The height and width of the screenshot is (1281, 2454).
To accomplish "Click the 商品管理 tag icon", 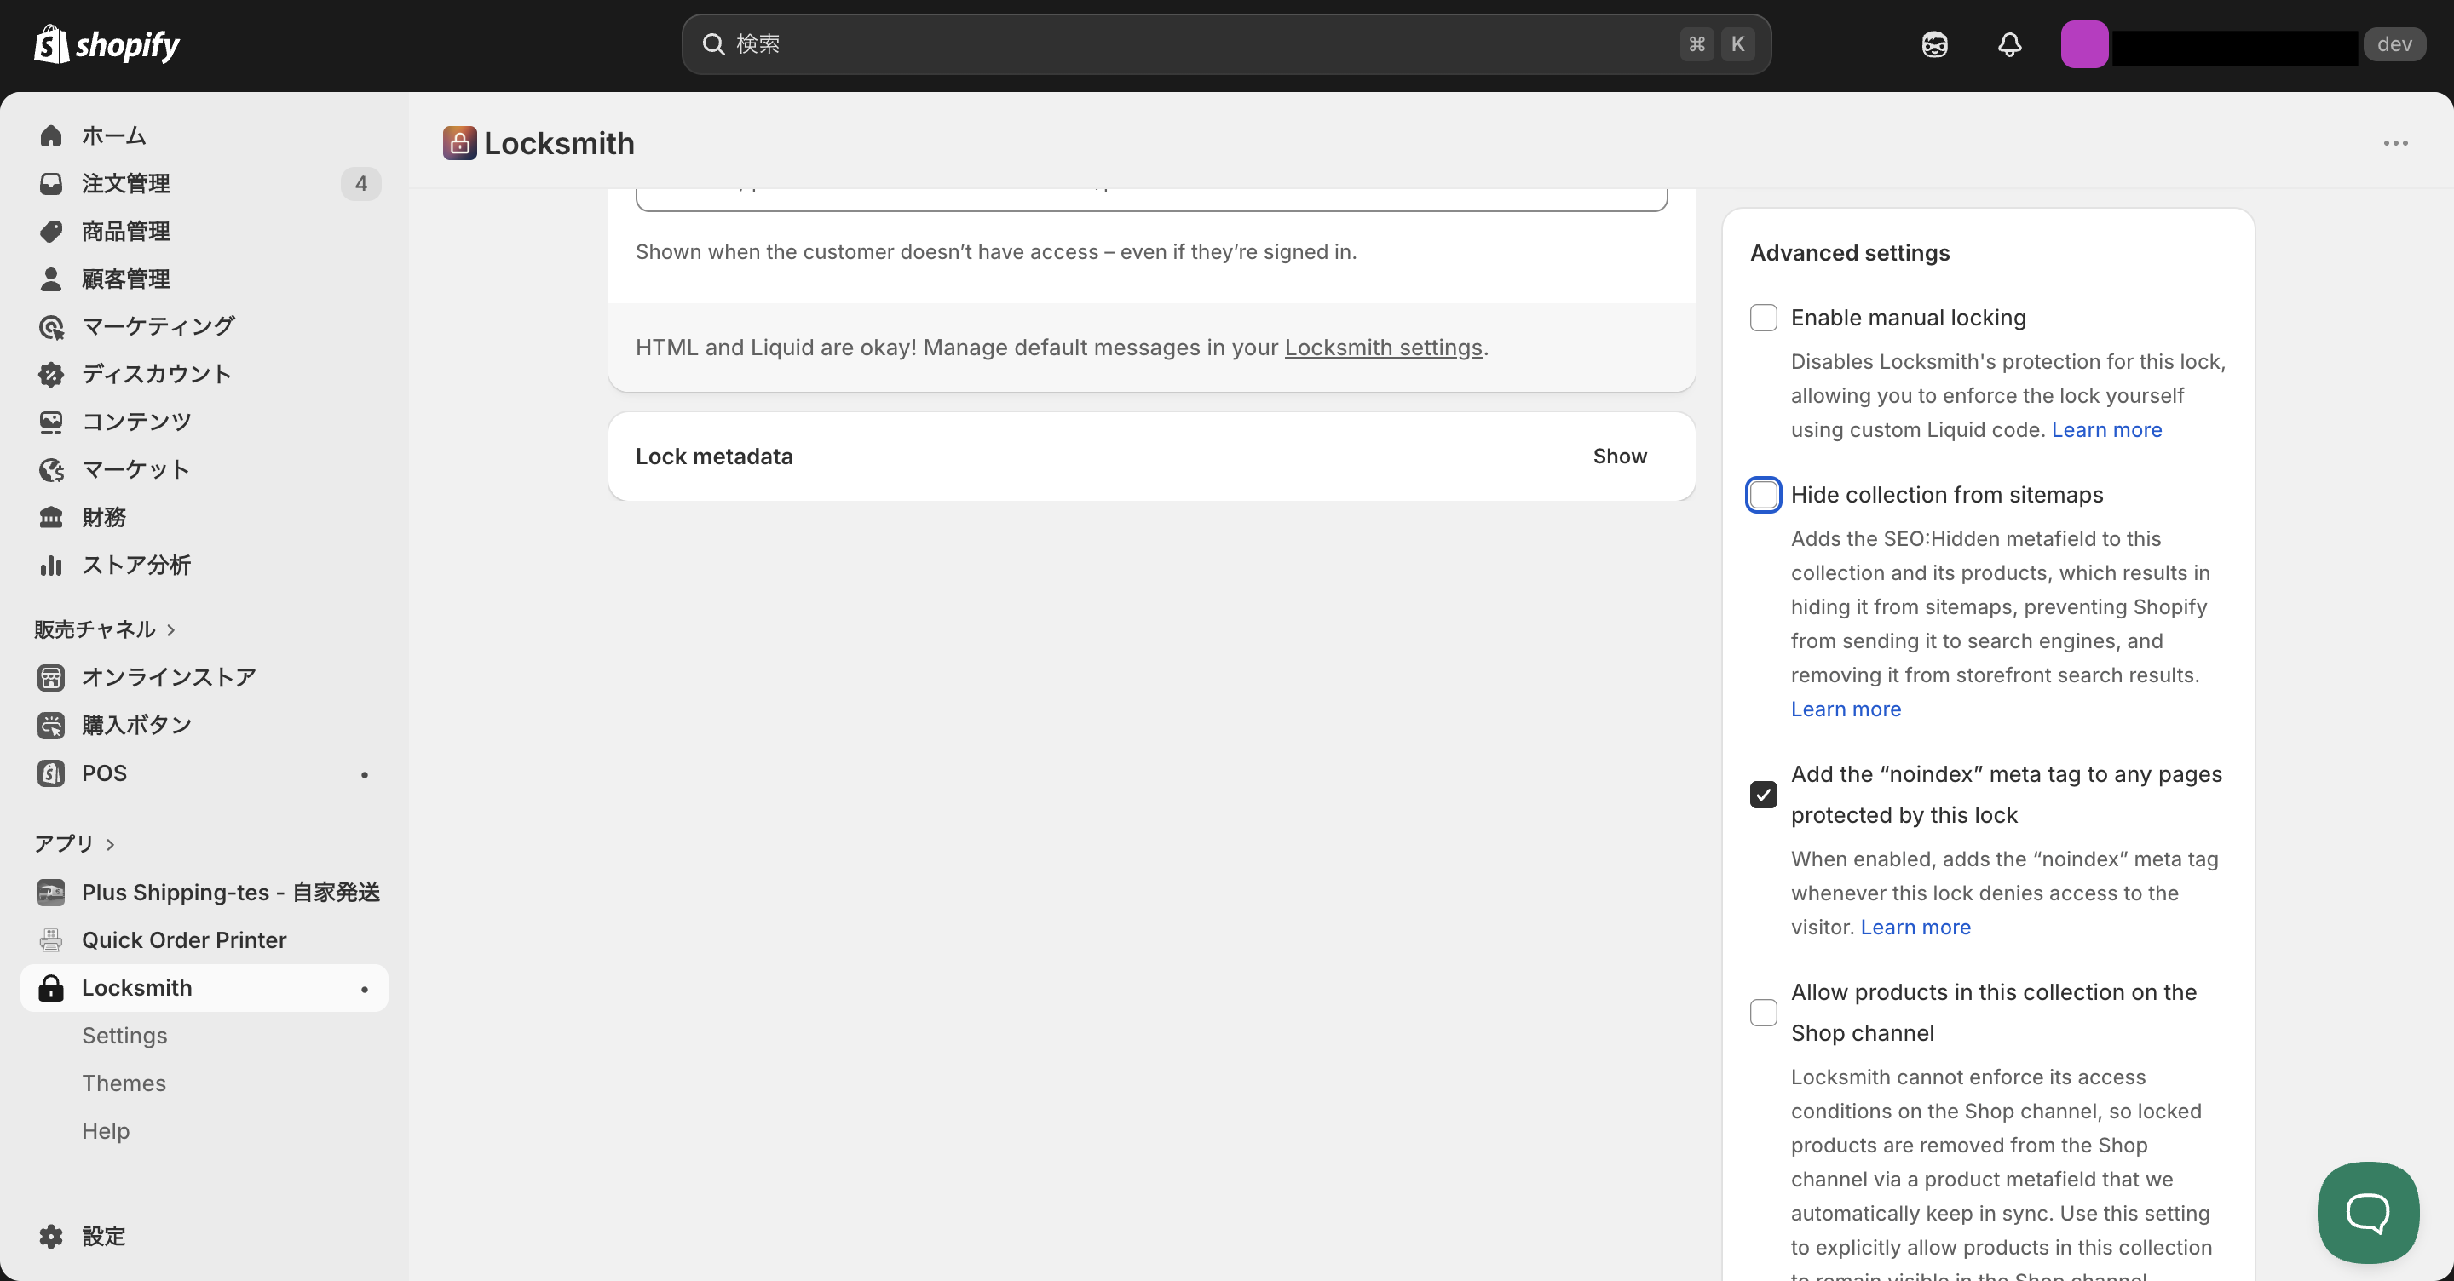I will coord(50,232).
